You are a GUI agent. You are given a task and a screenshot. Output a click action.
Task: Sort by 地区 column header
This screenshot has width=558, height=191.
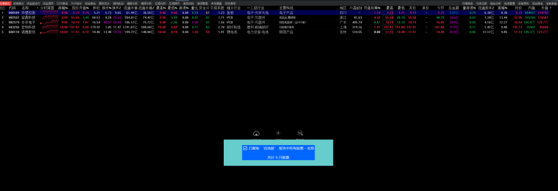[x=343, y=7]
